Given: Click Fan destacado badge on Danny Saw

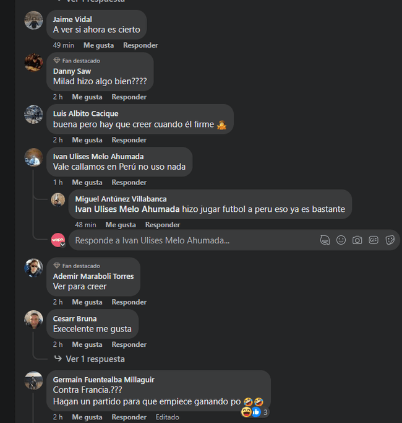Looking at the screenshot, I should (x=77, y=61).
